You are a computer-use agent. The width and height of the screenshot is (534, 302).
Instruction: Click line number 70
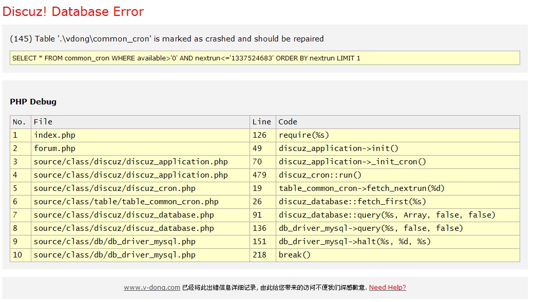tap(257, 162)
